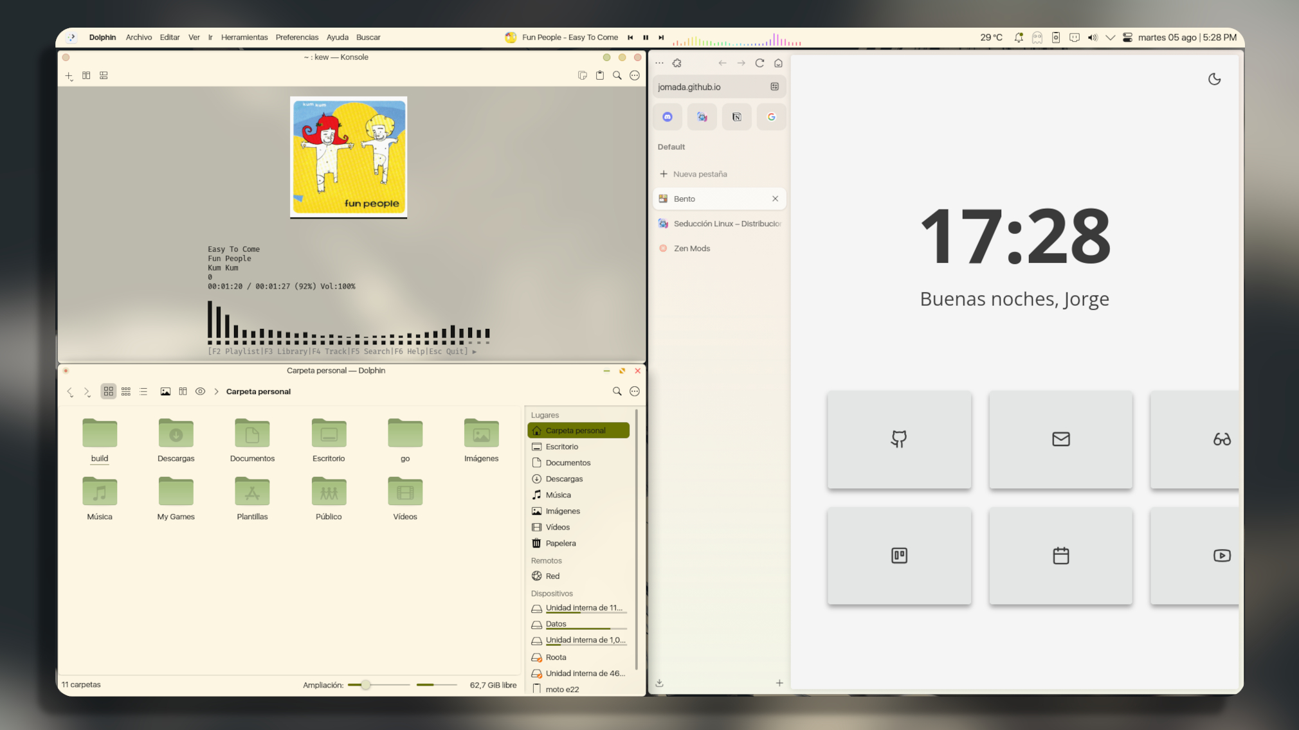Switch to Seducción Linux tab
The height and width of the screenshot is (730, 1299).
(x=719, y=224)
